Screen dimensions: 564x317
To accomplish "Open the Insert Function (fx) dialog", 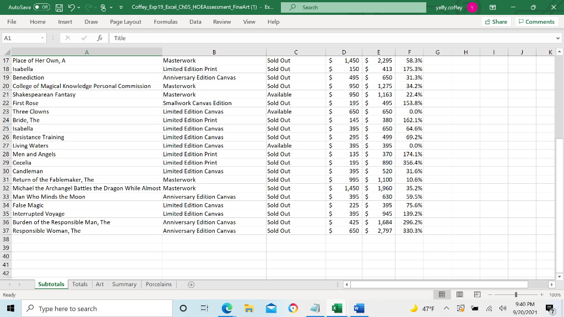I will [100, 39].
